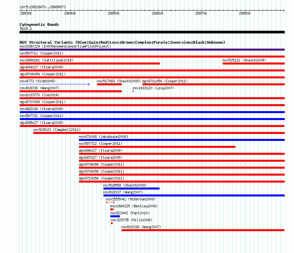
Task: Select the tiny esv1418120 (Levy2007) blue marker
Action: [x=133, y=91]
